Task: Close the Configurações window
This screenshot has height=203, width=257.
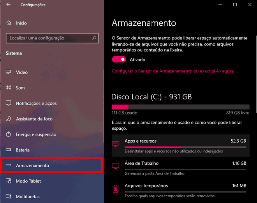Action: click(x=250, y=5)
